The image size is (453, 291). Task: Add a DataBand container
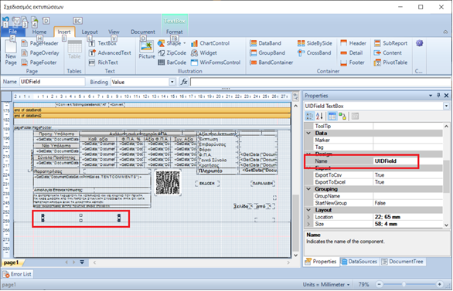point(265,43)
